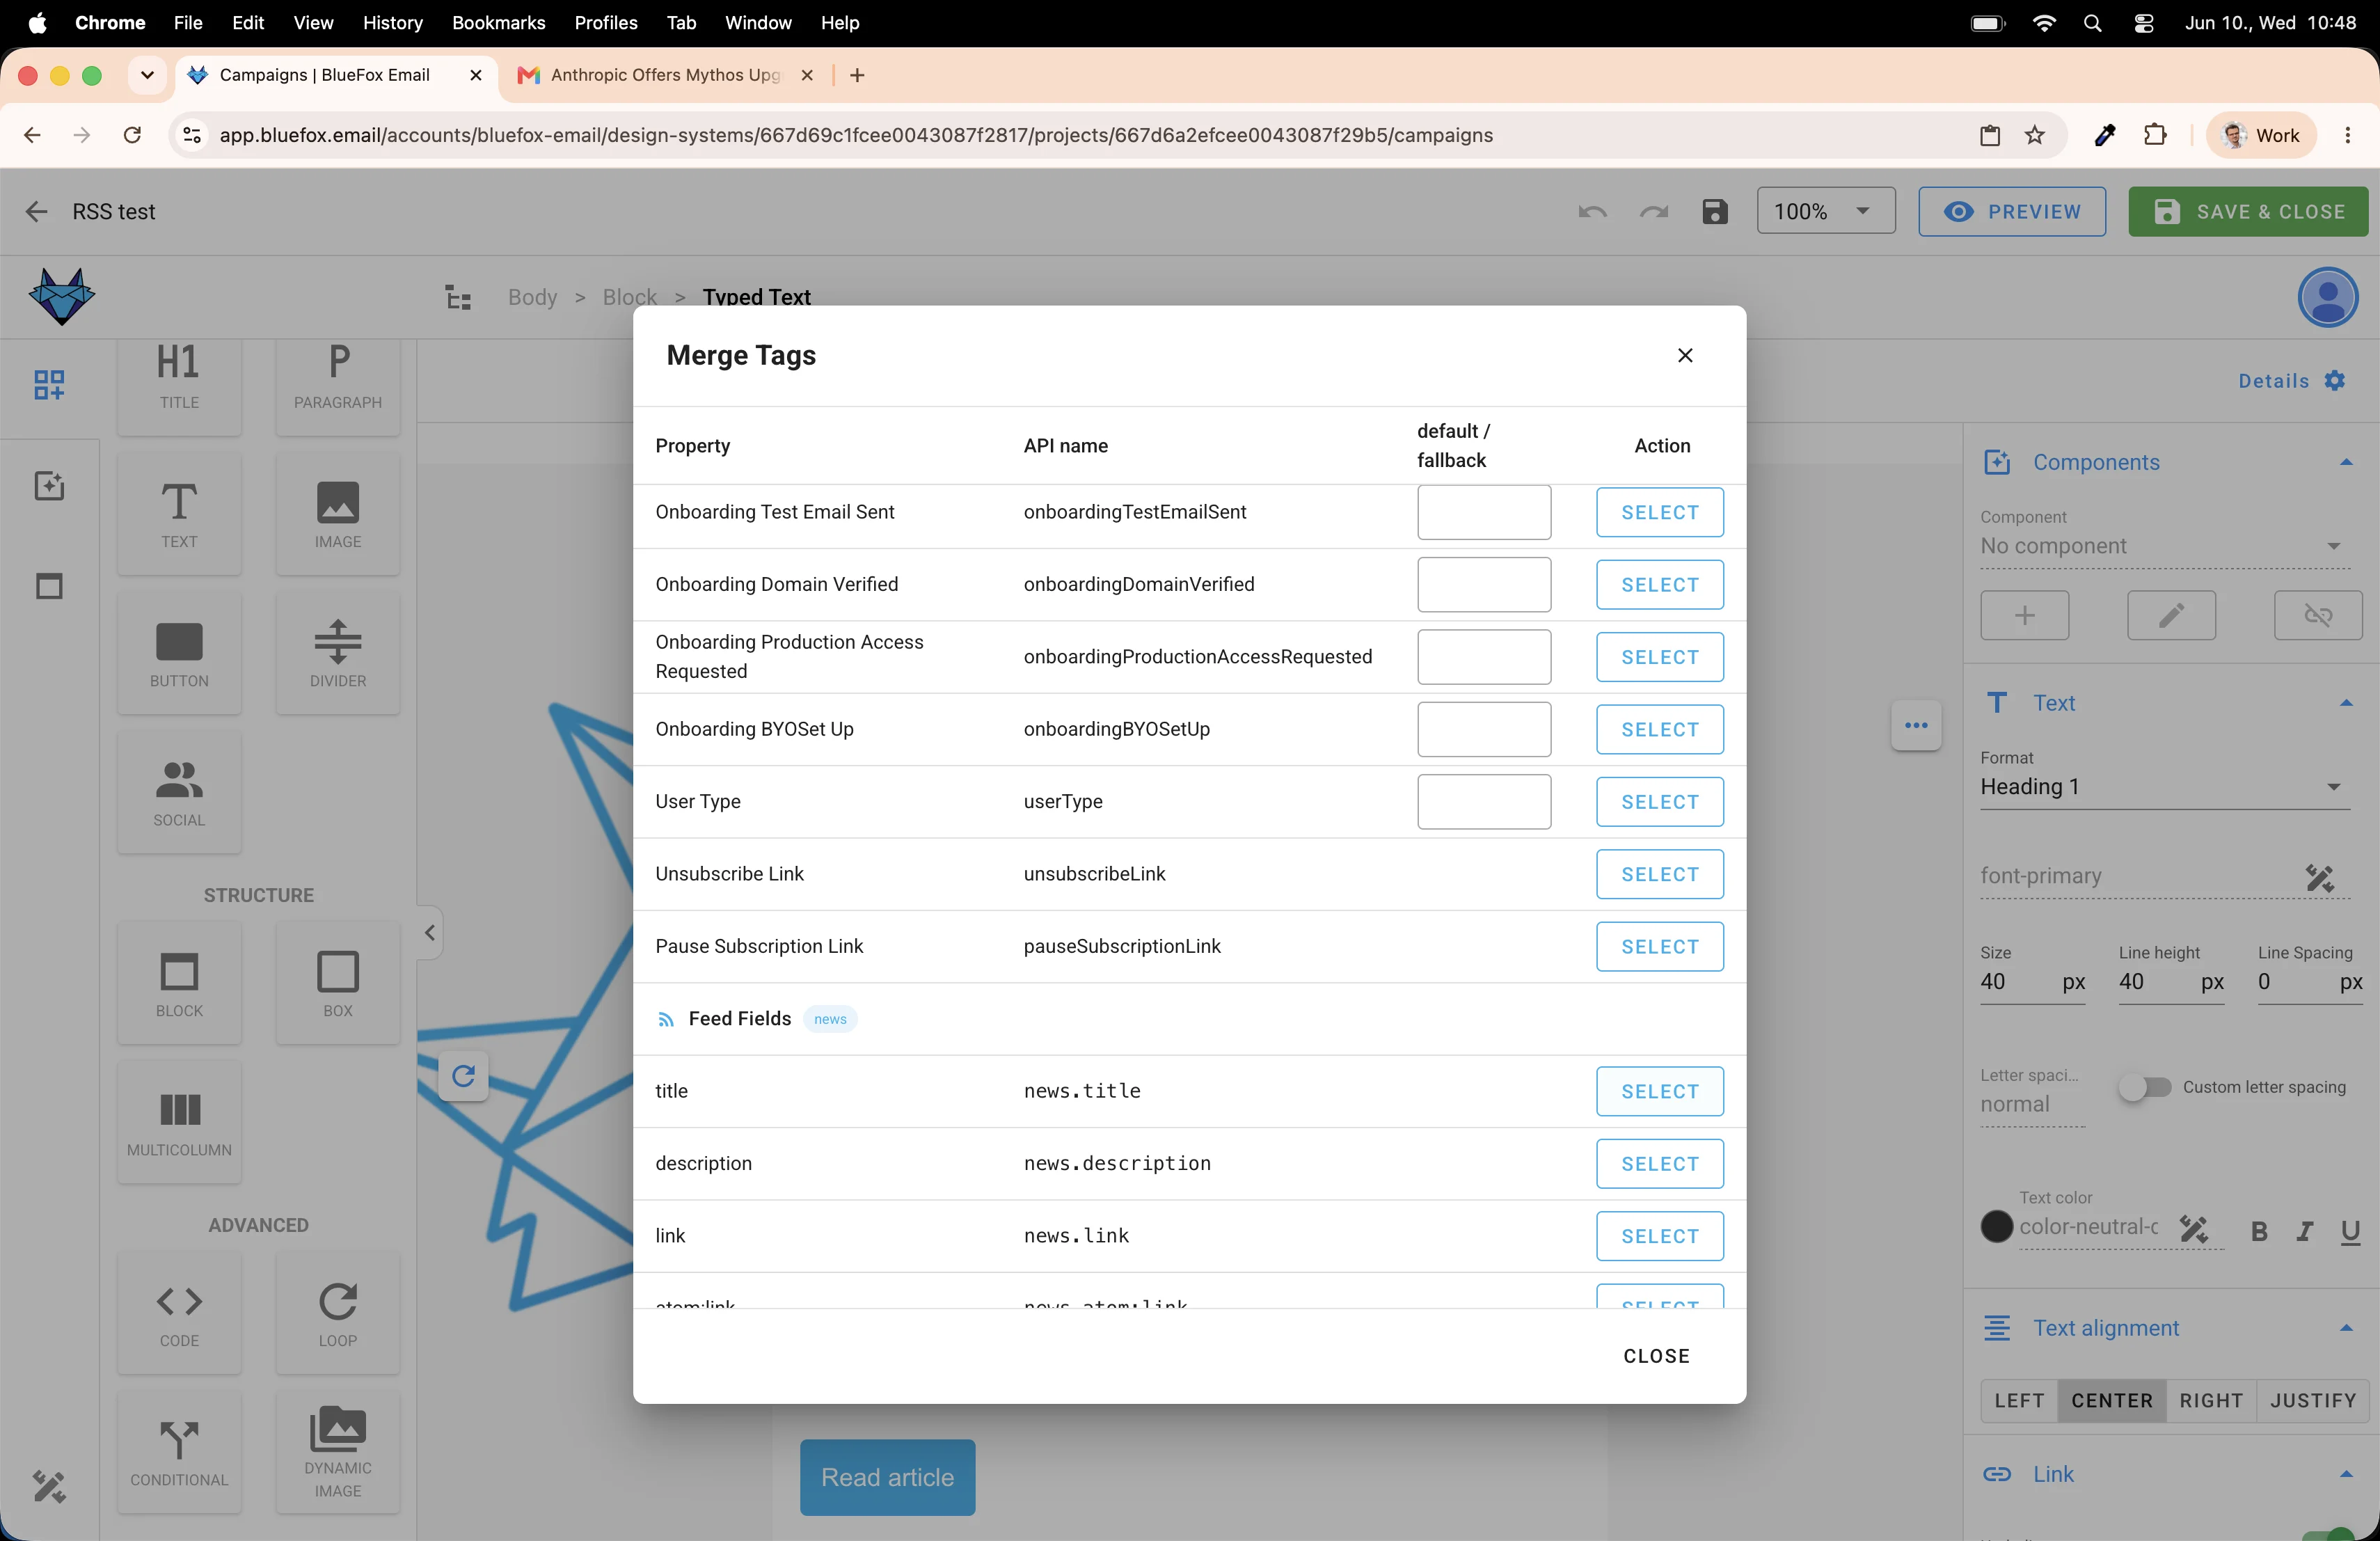Select the Button element tile

tap(179, 653)
